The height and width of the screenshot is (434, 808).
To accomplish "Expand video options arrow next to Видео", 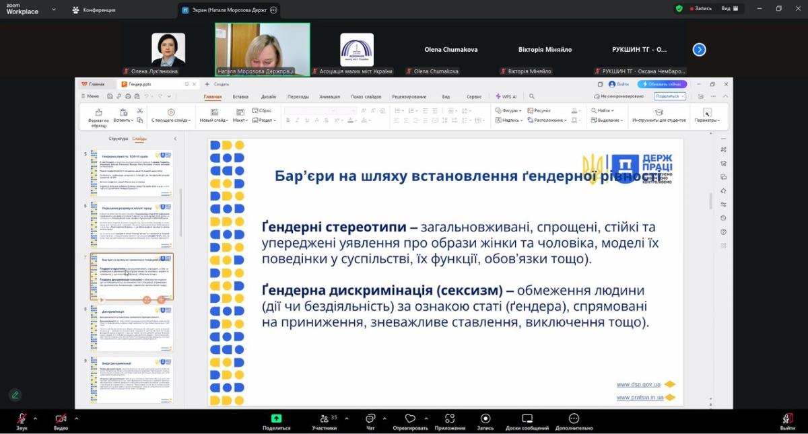I will click(76, 418).
